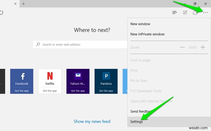Click the 100% zoom value

coord(193,47)
